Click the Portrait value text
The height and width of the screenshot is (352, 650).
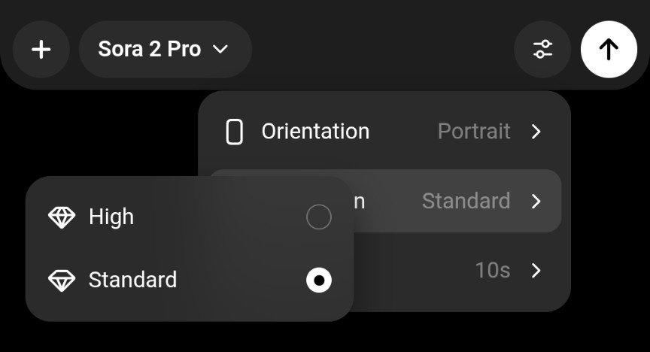pyautogui.click(x=474, y=132)
